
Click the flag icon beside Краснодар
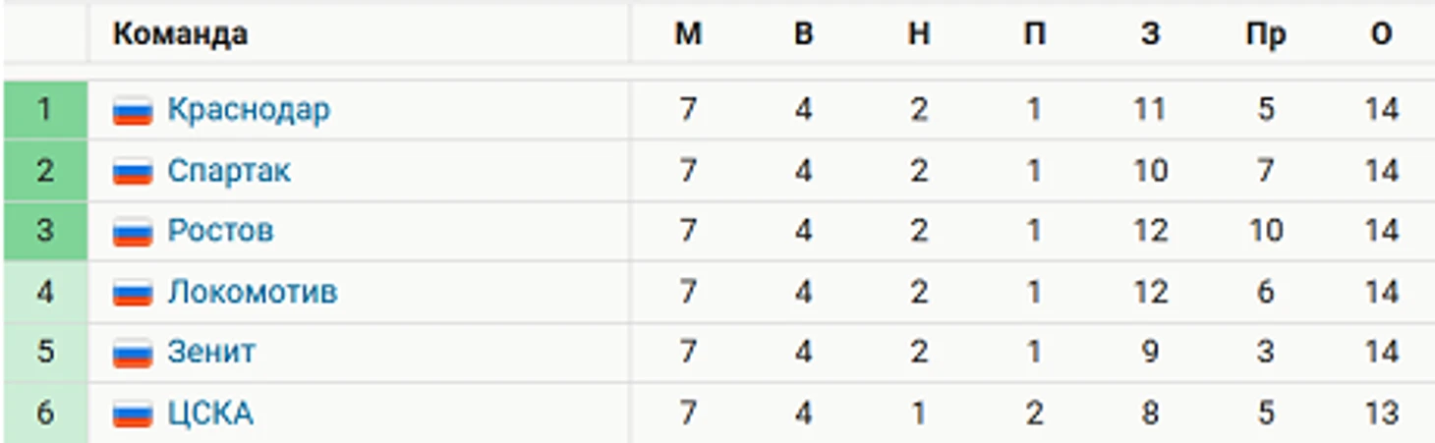tap(132, 110)
